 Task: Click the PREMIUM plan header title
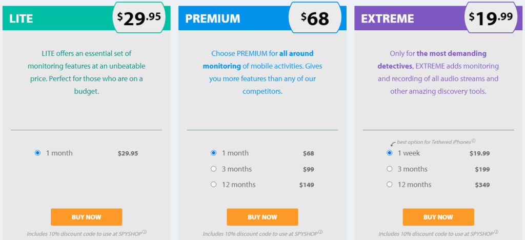pyautogui.click(x=213, y=19)
